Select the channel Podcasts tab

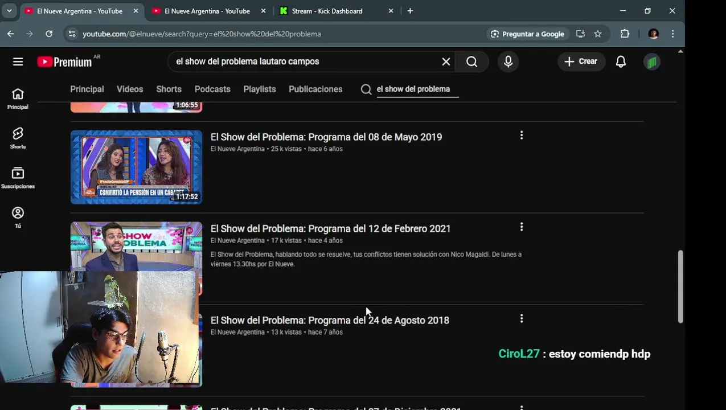(x=212, y=89)
